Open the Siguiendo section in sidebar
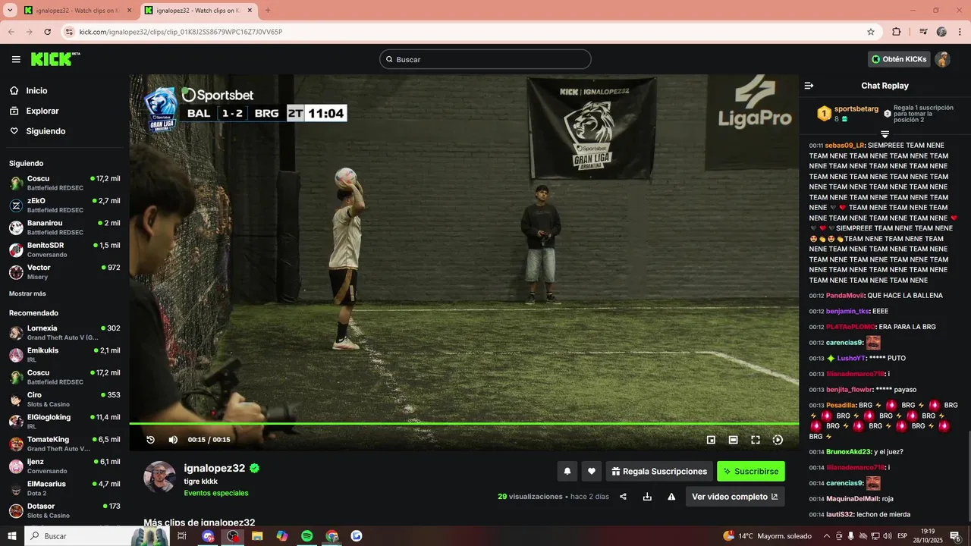Viewport: 971px width, 546px height. [46, 131]
